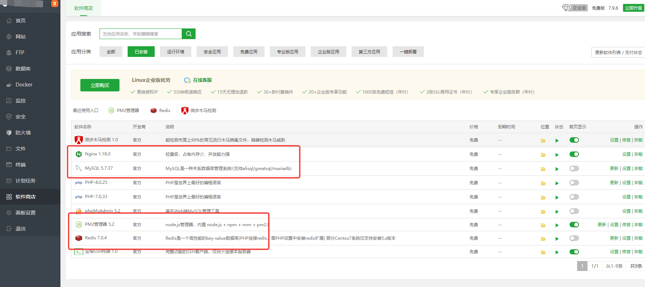Select the 一键部署 category filter
Image resolution: width=645 pixels, height=287 pixels.
tap(408, 52)
